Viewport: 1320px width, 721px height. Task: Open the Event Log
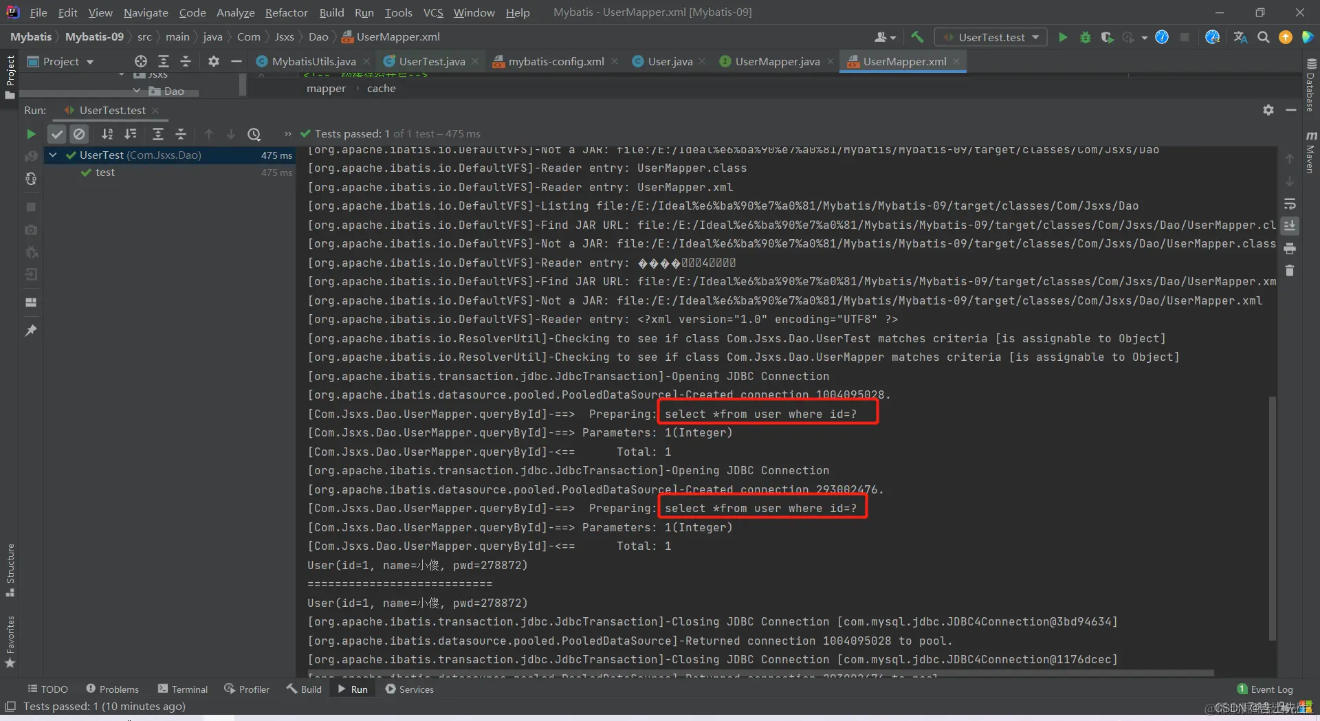point(1265,689)
